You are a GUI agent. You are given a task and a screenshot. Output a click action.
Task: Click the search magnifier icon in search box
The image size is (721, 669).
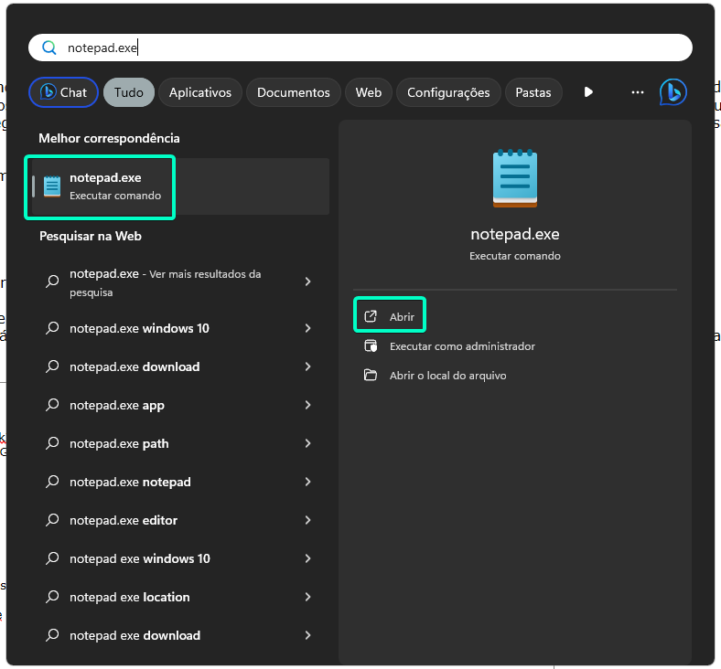49,48
